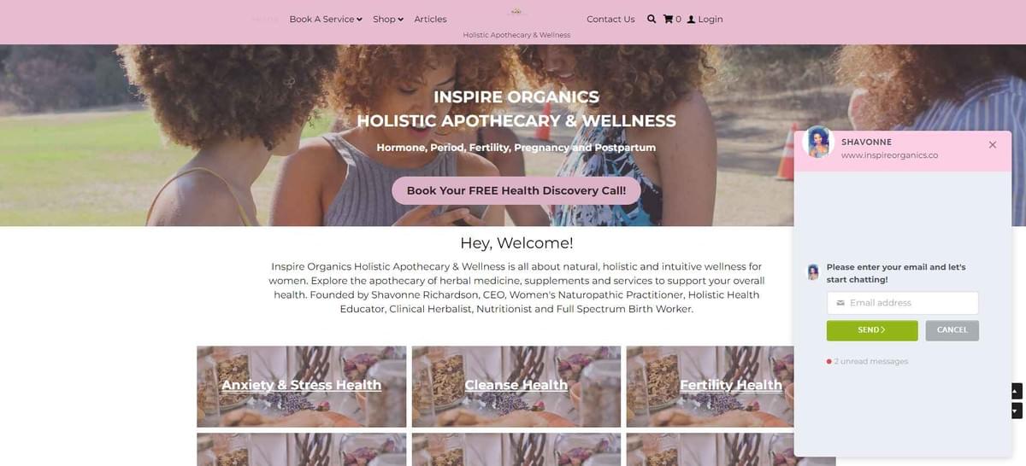Click the up arrow page button
The height and width of the screenshot is (466, 1026).
point(1017,391)
